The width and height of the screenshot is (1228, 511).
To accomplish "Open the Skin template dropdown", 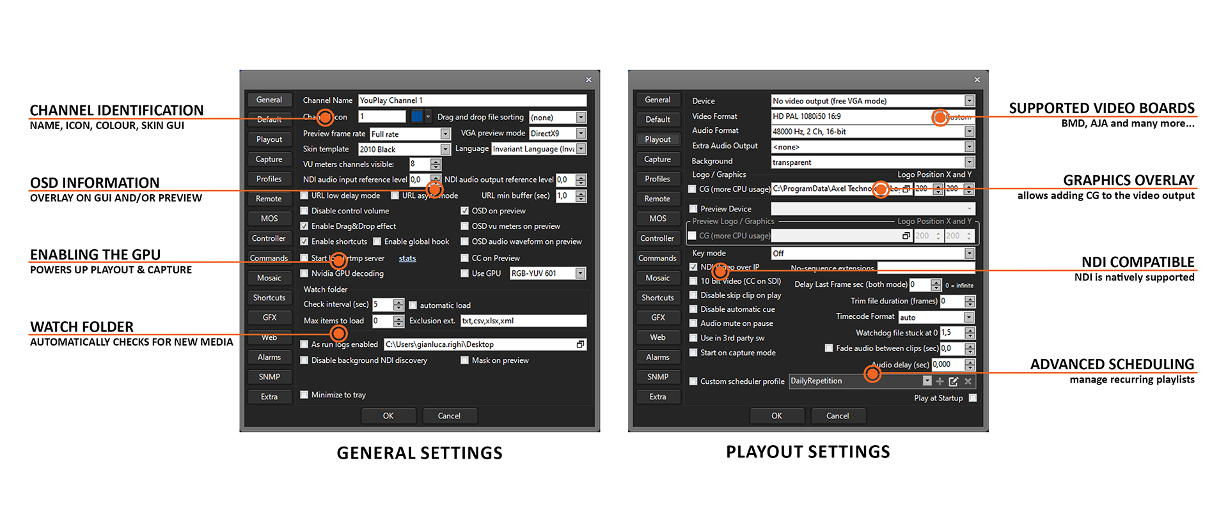I will coord(445,149).
